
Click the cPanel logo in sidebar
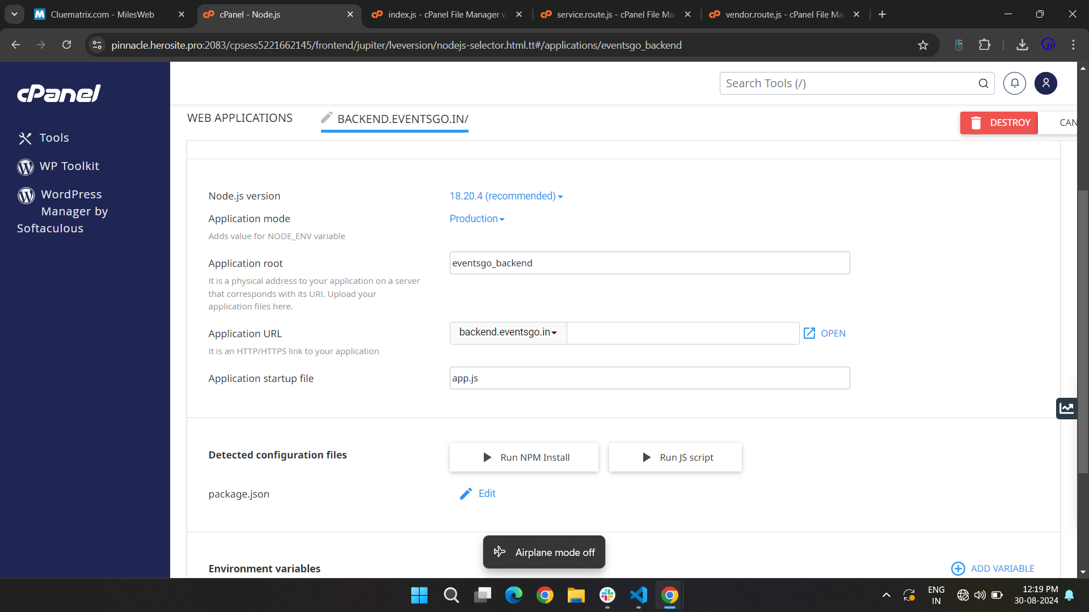coord(59,93)
